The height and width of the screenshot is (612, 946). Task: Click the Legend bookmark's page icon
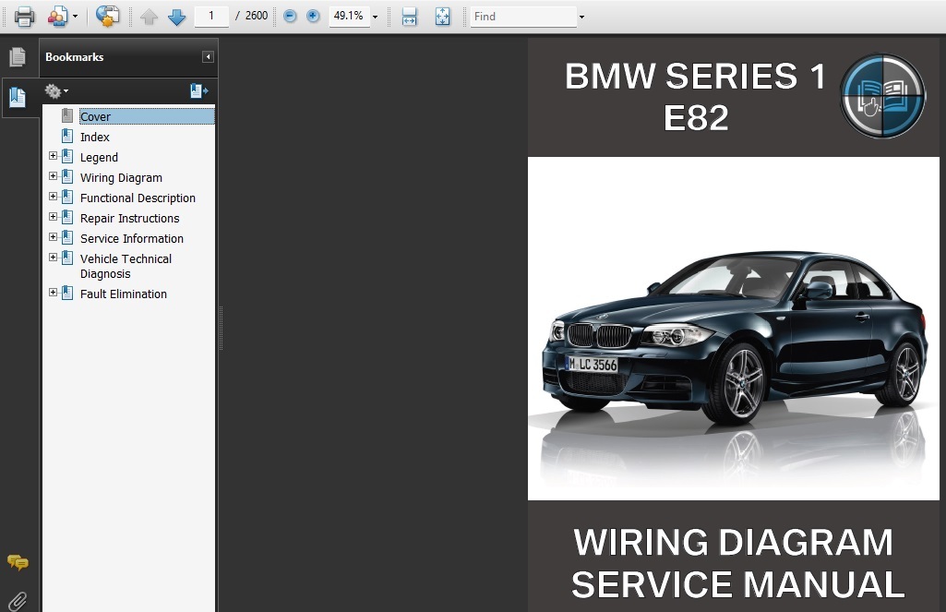click(x=67, y=156)
